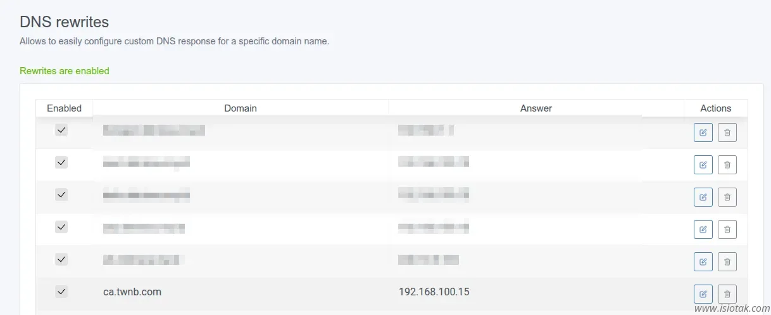Toggle the Enabled checkbox in the third row

[61, 195]
